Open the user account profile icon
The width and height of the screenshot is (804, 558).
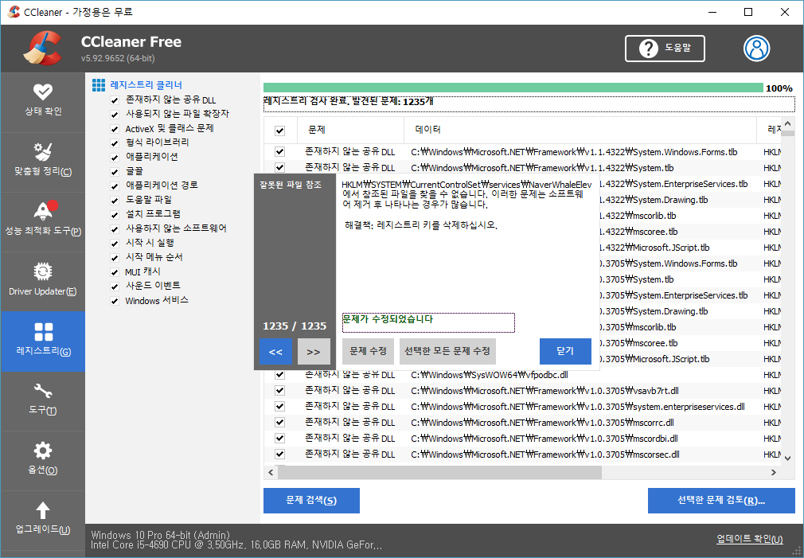[x=756, y=48]
